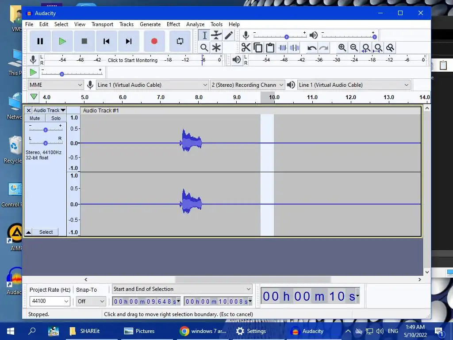453x340 pixels.
Task: Click the playback volume slider handle
Action: point(374,37)
